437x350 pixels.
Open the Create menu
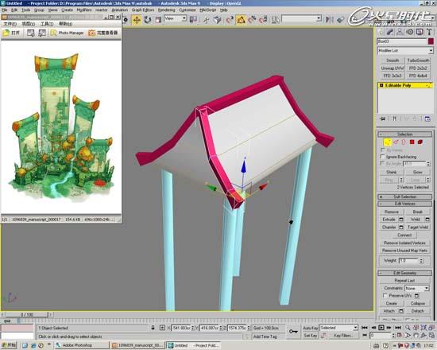tap(68, 10)
